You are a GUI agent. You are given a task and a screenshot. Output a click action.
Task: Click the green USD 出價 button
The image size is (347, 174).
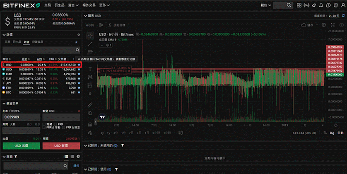click(x=21, y=145)
